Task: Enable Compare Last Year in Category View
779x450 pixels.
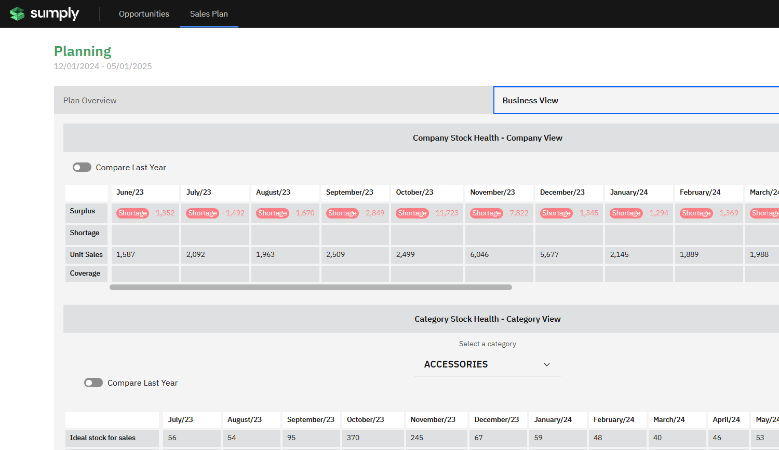Action: coord(93,383)
